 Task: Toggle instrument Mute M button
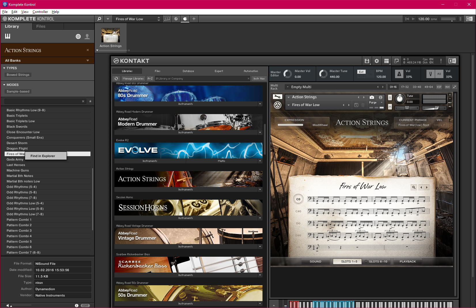click(390, 107)
